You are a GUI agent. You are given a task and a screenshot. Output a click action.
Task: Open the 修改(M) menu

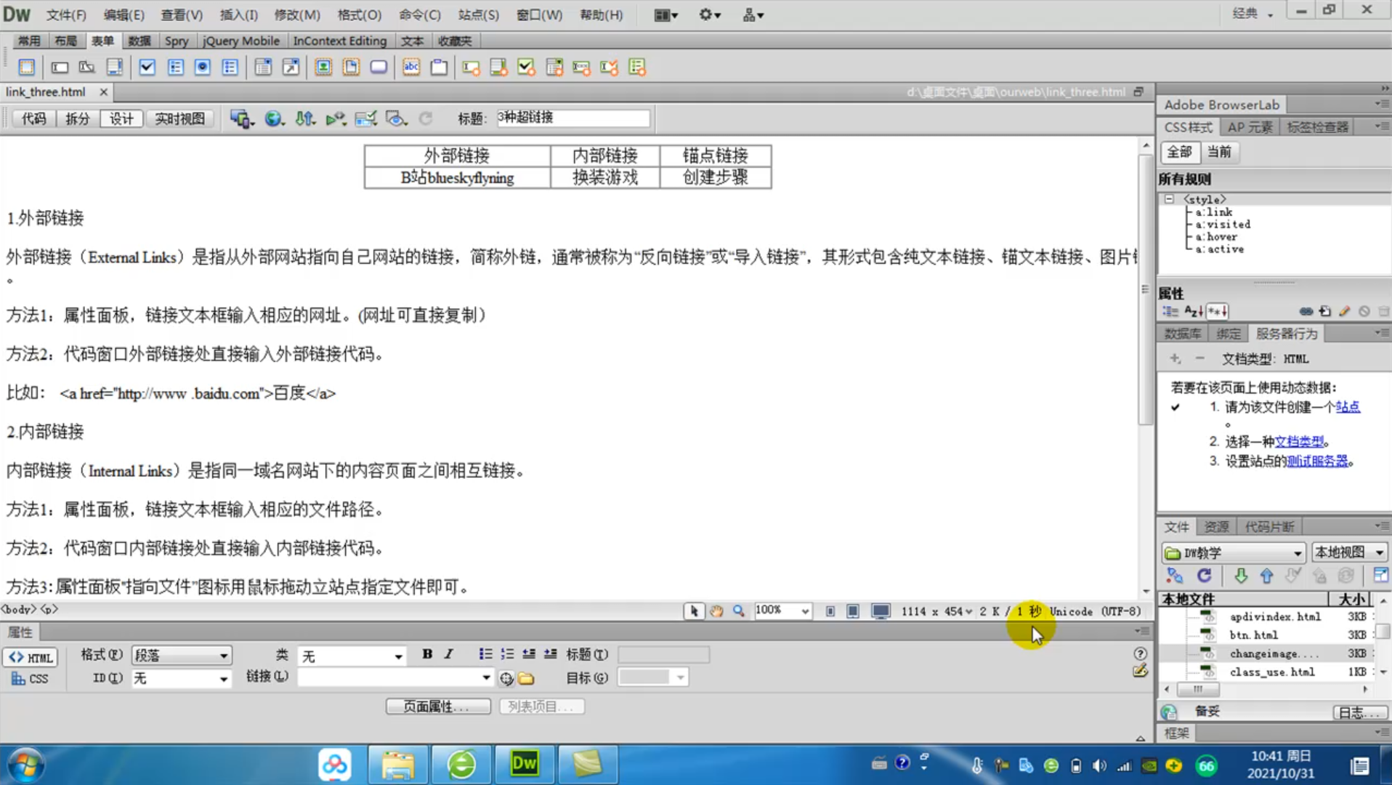[296, 15]
